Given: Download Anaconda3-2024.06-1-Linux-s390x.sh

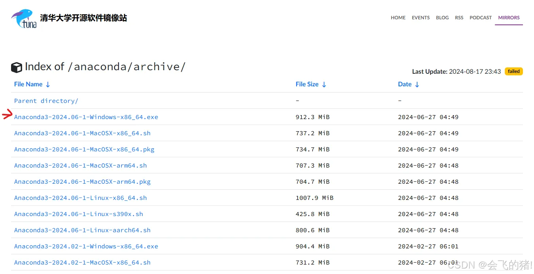Looking at the screenshot, I should [x=79, y=214].
